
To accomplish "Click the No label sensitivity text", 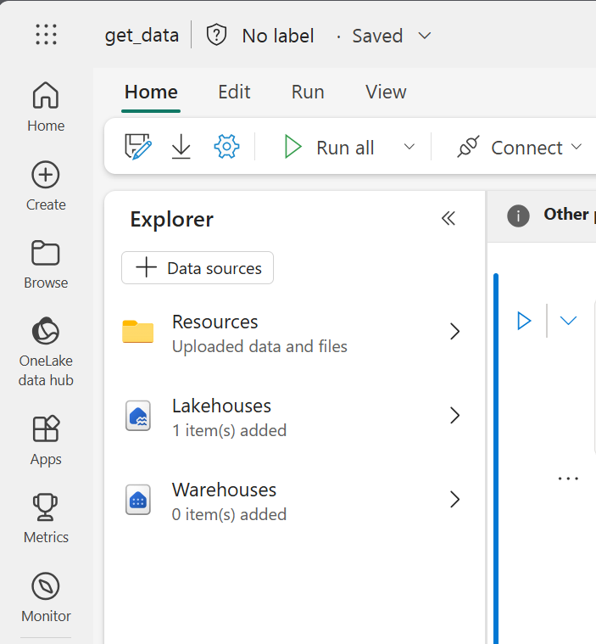I will point(278,36).
